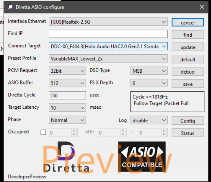Image resolution: width=211 pixels, height=182 pixels.
Task: Open the FS X Depth dropdown
Action: click(x=149, y=83)
